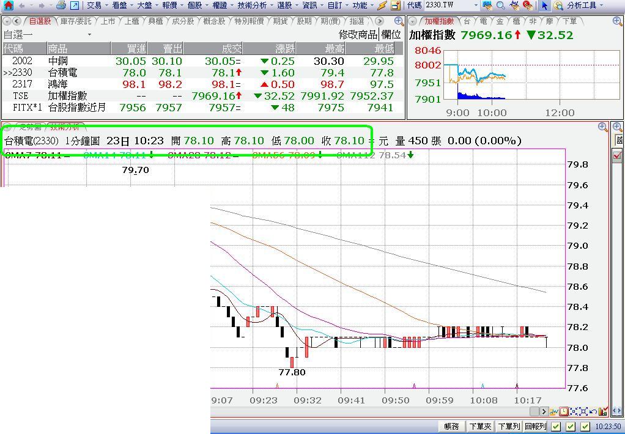Screen dimensions: 625x434
Task: Open the 帳務 button in status bar
Action: pyautogui.click(x=451, y=427)
